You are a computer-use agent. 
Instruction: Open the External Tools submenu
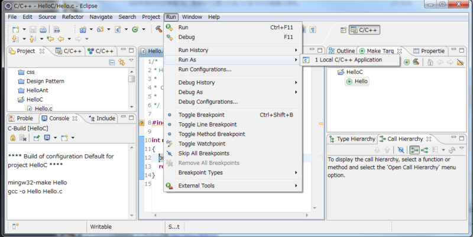click(x=232, y=186)
